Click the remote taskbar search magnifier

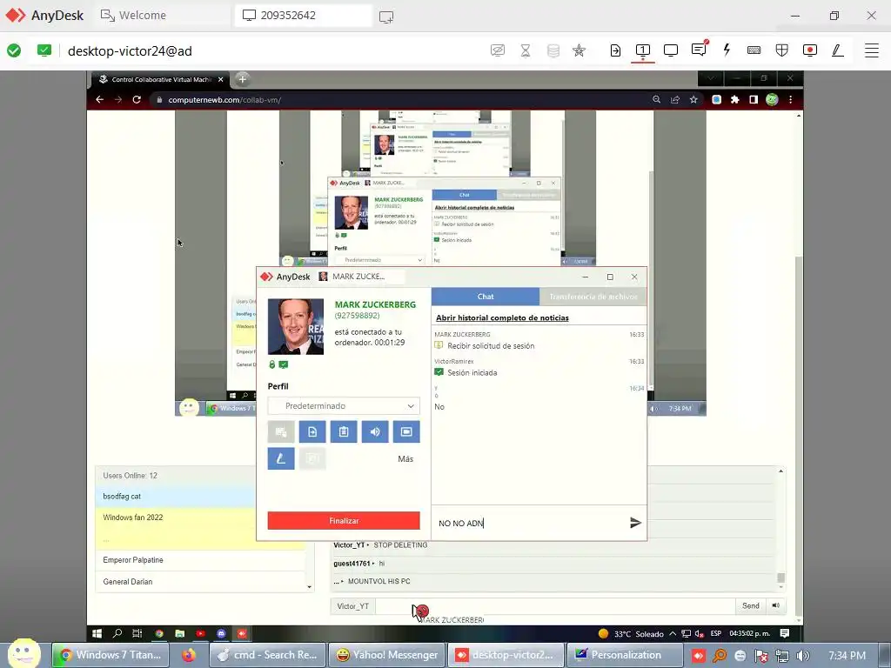(x=117, y=633)
